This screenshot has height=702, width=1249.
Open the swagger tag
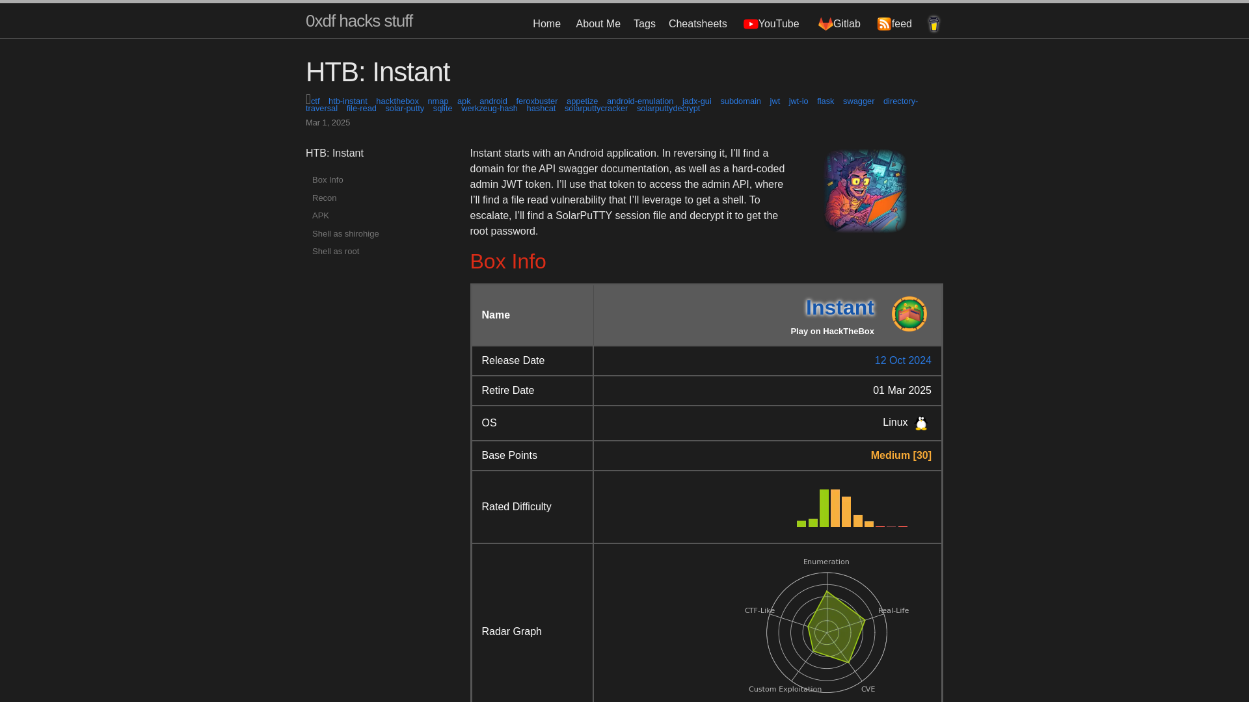click(859, 101)
